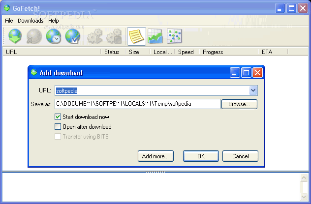Click the Speed column header
311x204 pixels.
[187, 52]
